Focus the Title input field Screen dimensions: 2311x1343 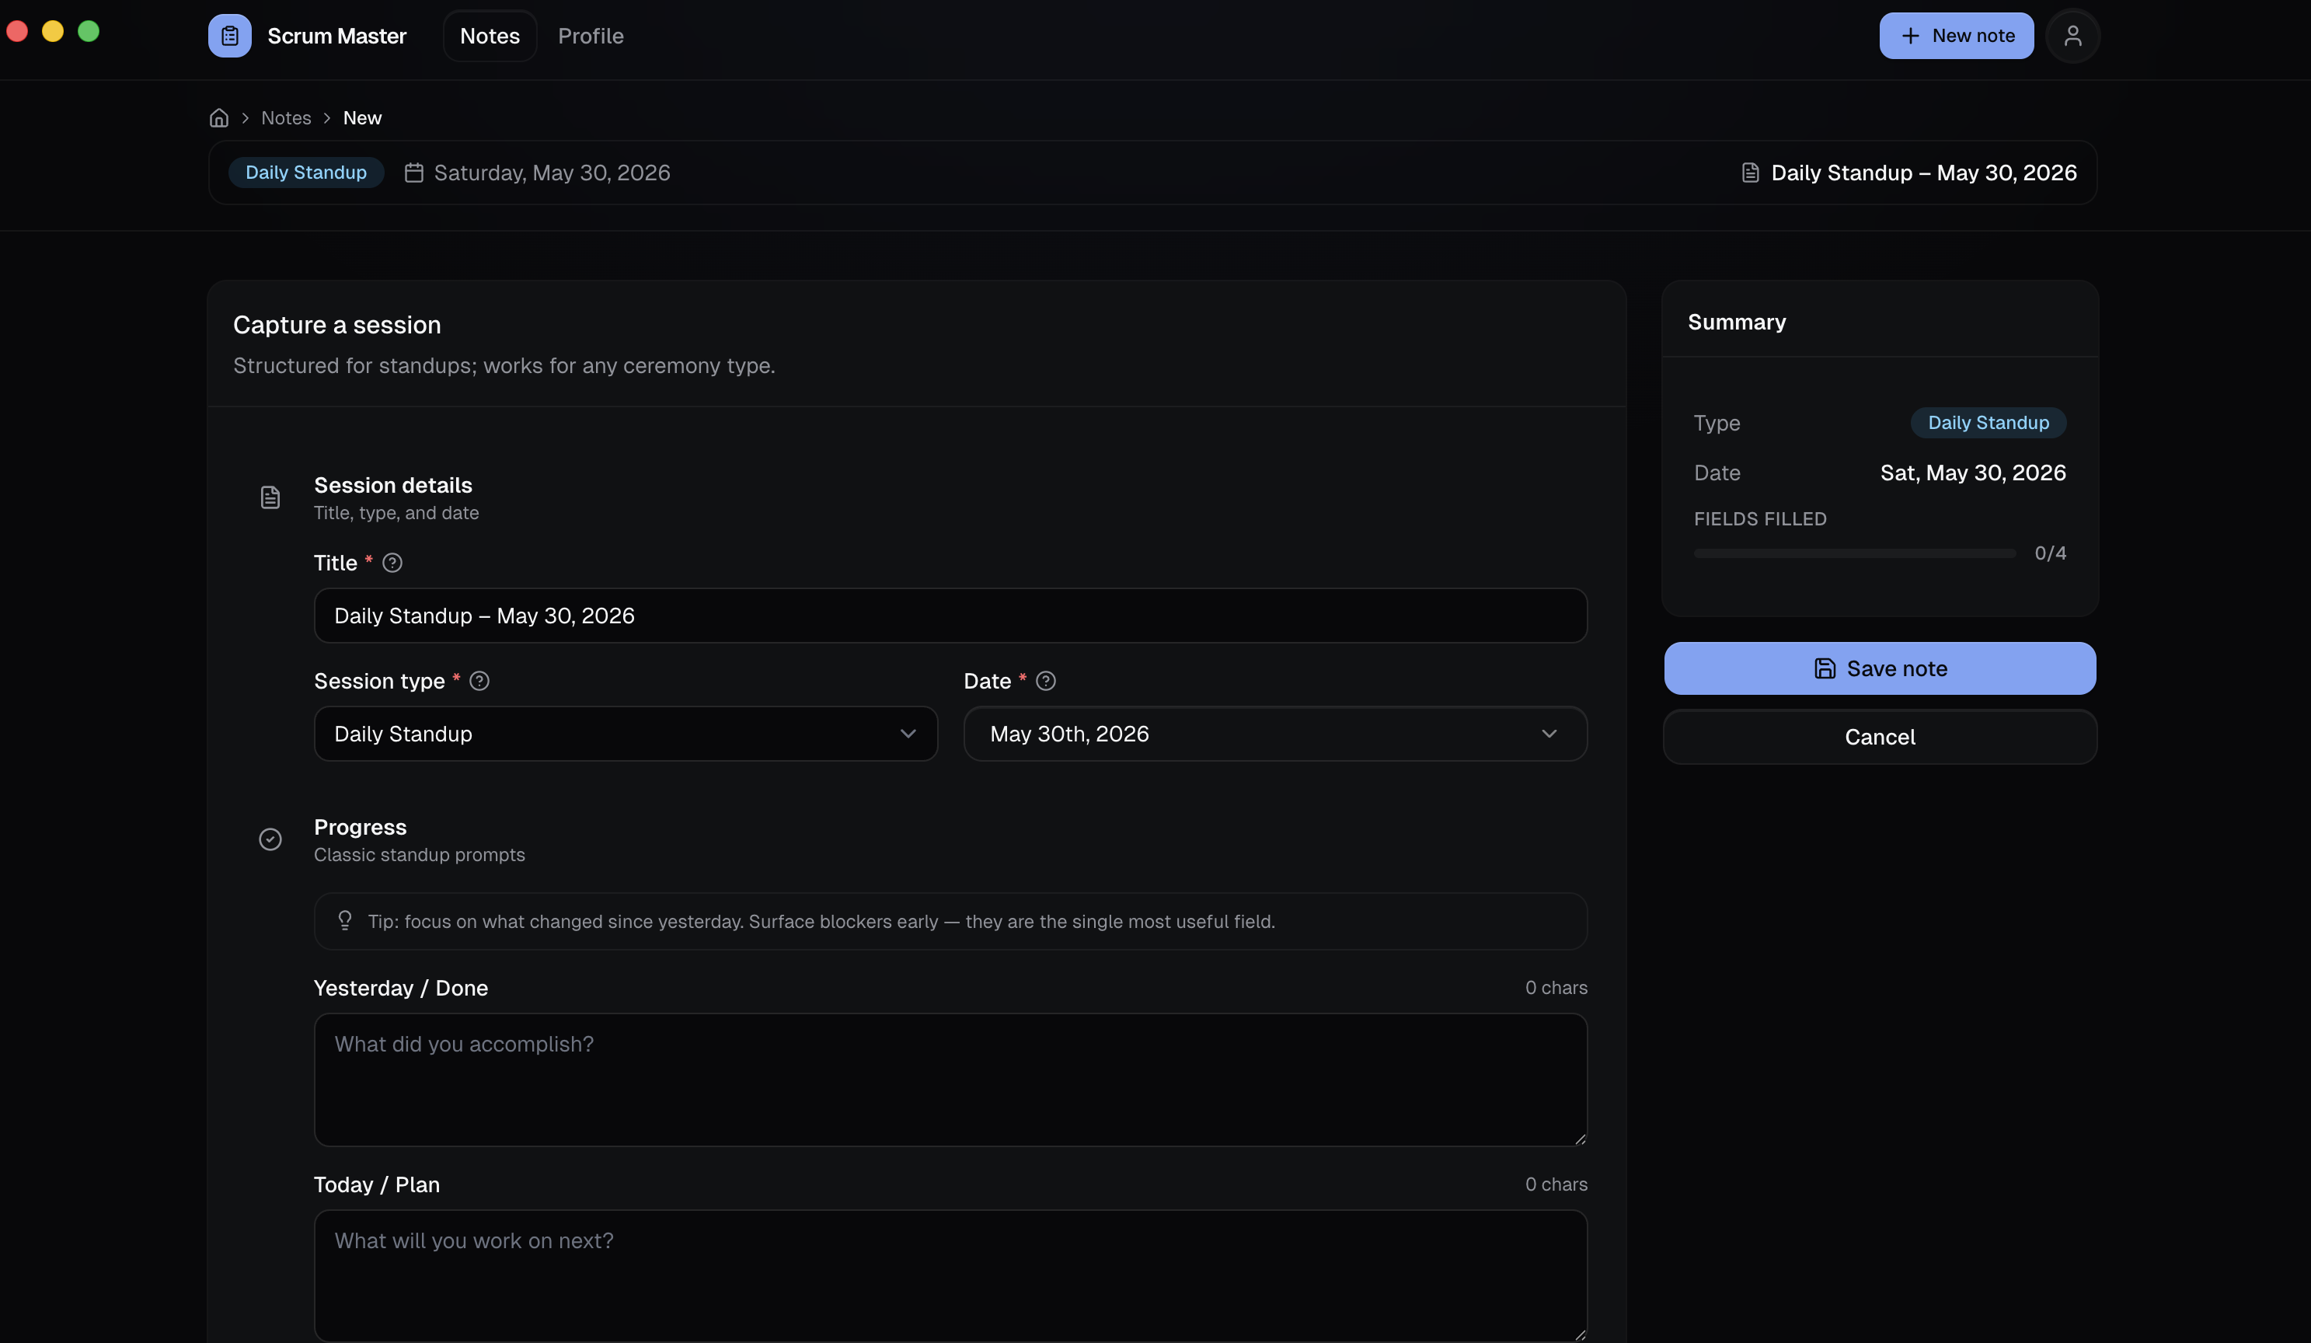pos(950,616)
